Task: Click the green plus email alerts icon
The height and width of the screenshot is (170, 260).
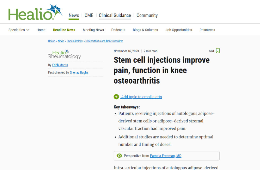Action: point(116,97)
